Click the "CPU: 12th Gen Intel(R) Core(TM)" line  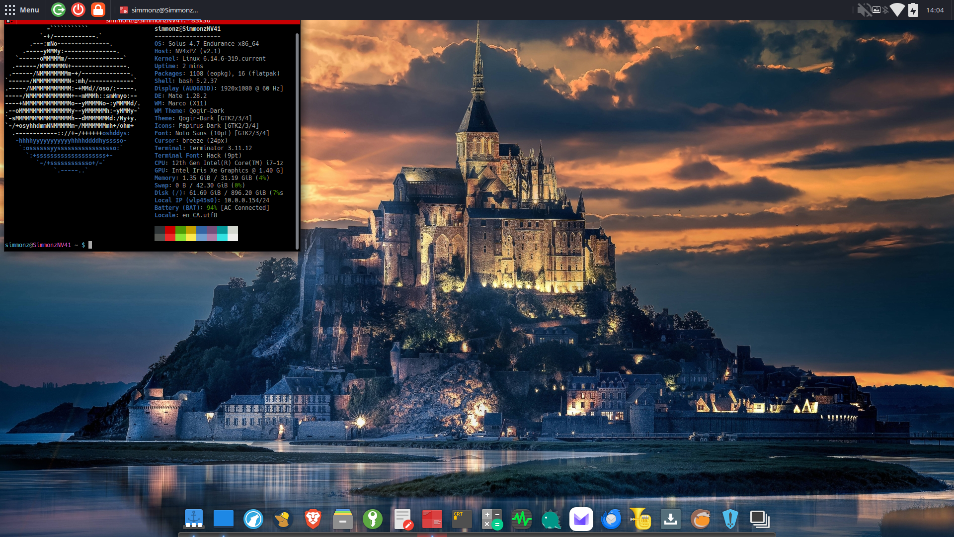coord(219,163)
